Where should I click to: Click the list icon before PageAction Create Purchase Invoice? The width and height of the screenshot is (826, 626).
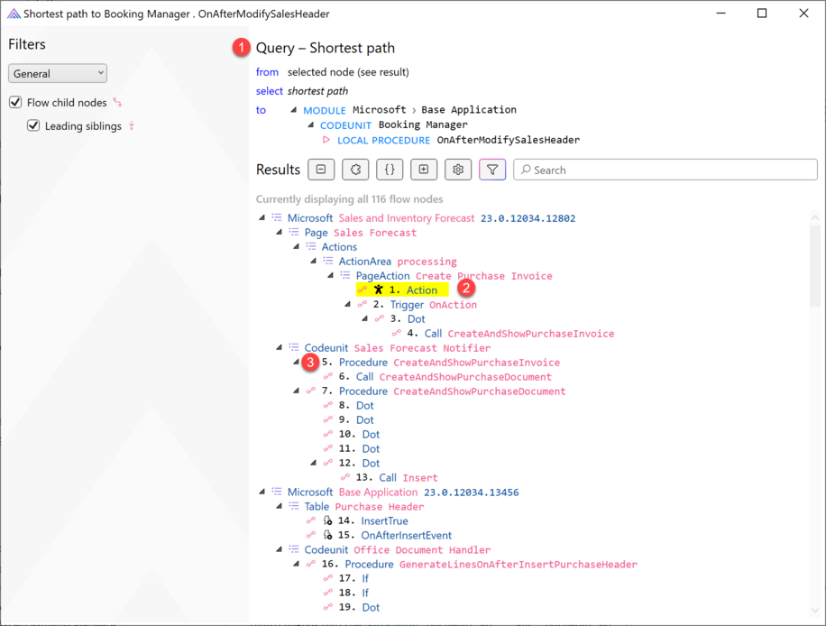(x=345, y=276)
